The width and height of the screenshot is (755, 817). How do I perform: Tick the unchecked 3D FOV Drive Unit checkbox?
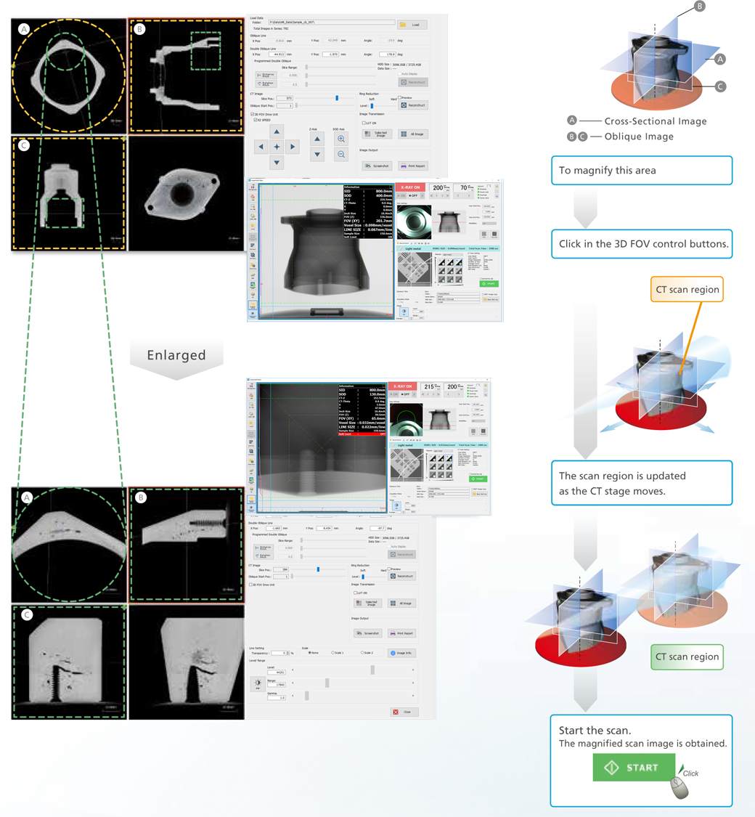[x=251, y=585]
